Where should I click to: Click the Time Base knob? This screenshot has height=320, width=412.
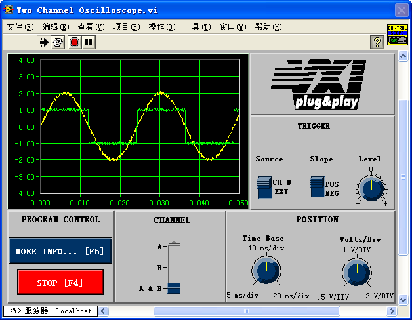(x=265, y=270)
